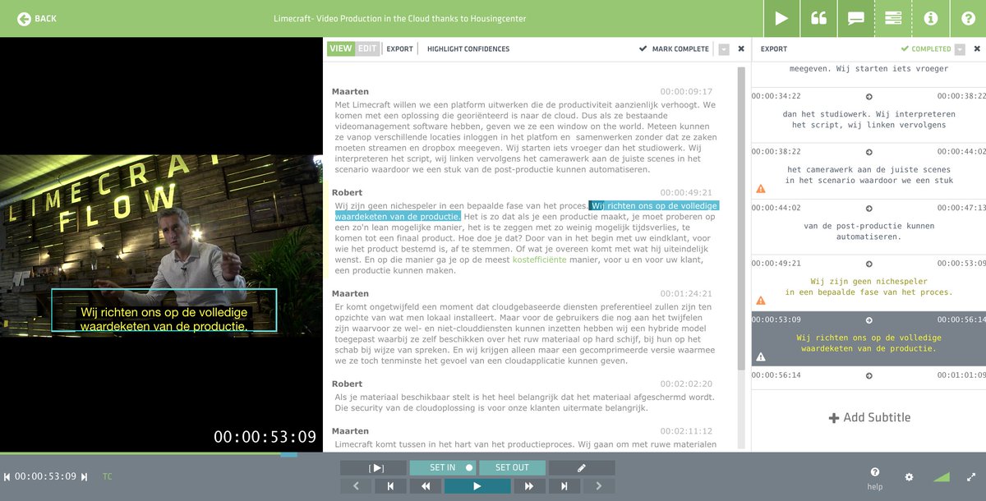The width and height of the screenshot is (986, 501).
Task: Open help from the bottom bar
Action: coord(875,479)
